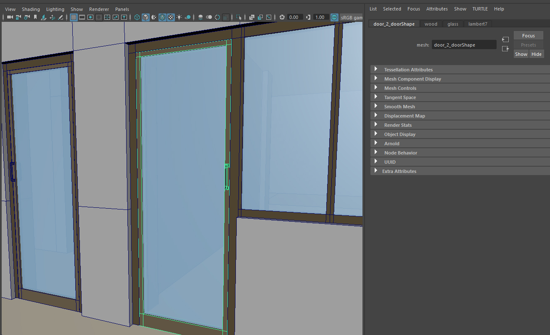Click the Focus button
The height and width of the screenshot is (335, 550).
point(528,35)
